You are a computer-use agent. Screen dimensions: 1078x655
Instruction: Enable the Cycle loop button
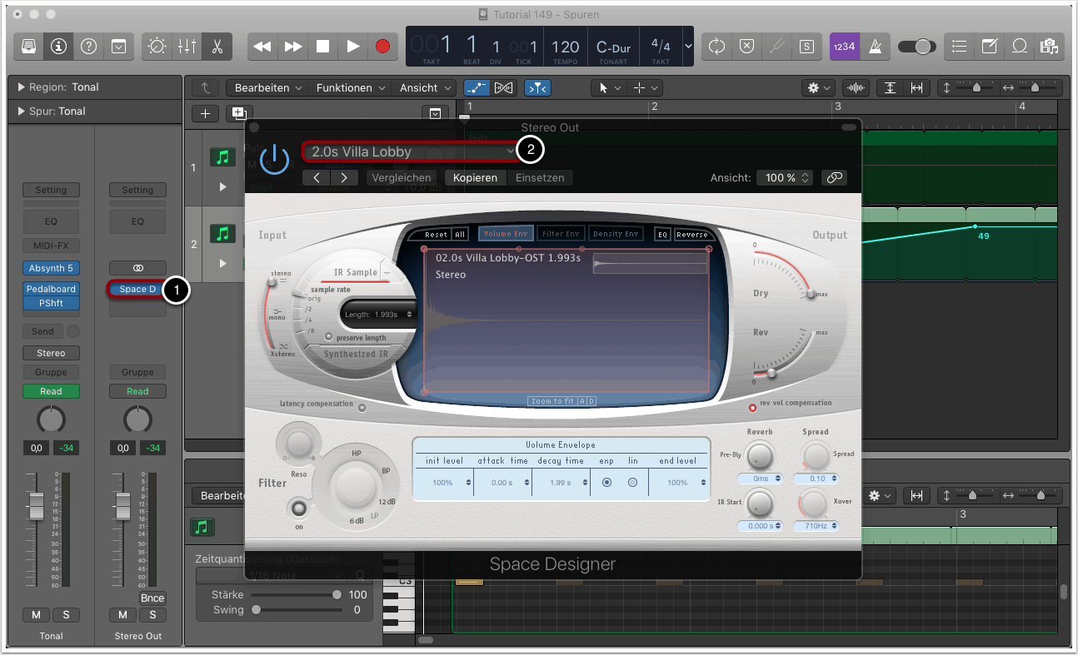pyautogui.click(x=716, y=47)
